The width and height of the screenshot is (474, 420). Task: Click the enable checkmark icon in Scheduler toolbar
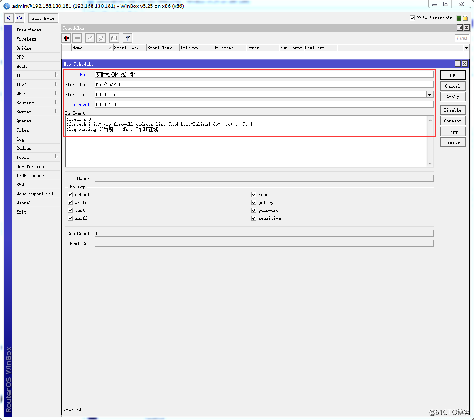click(90, 38)
